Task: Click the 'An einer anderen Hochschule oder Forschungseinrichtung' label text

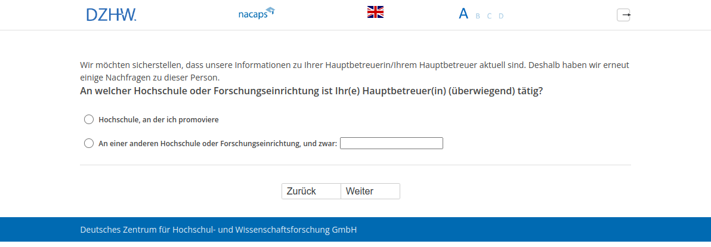Action: (x=218, y=143)
